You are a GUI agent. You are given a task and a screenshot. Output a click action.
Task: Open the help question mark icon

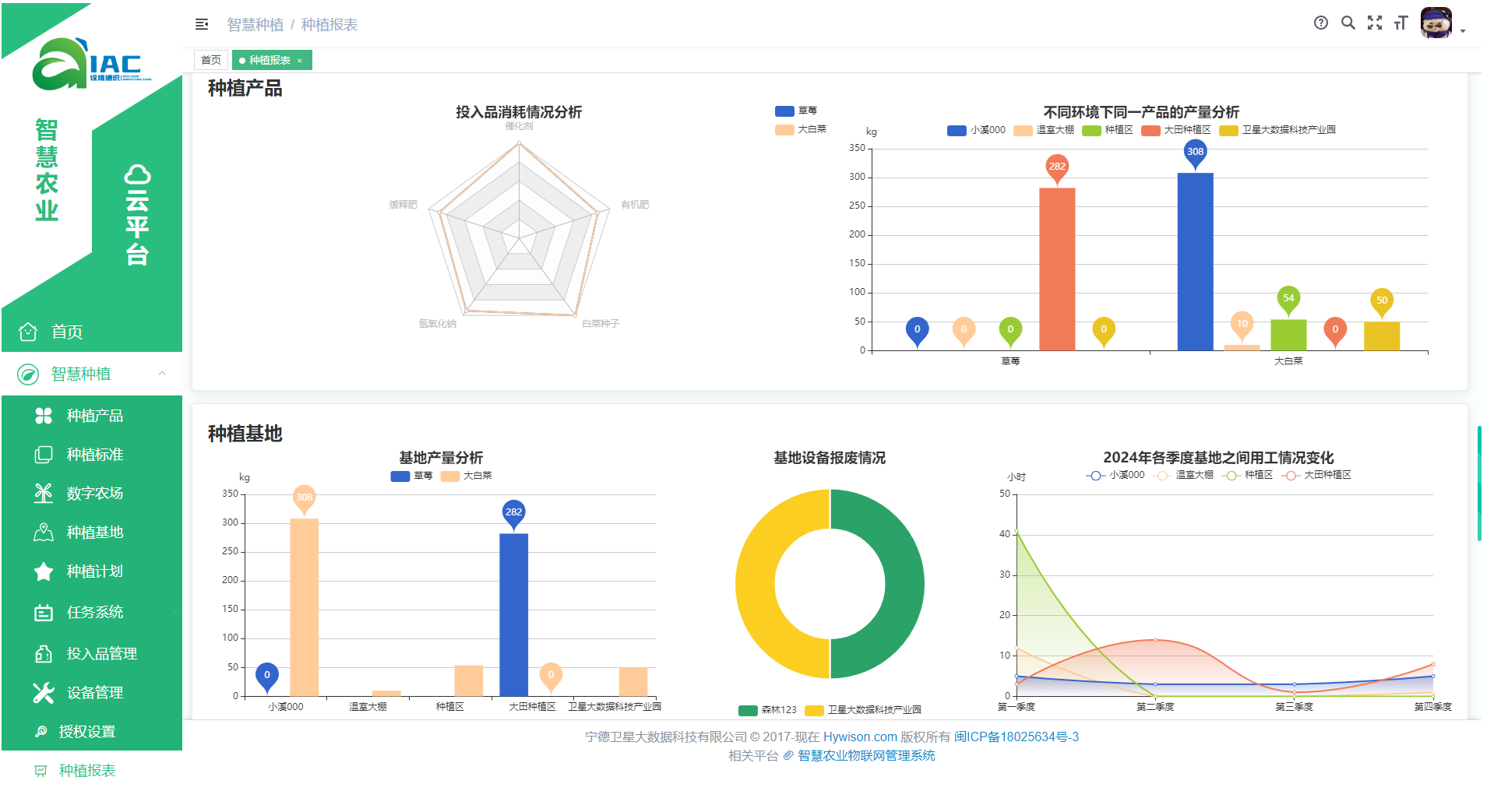tap(1320, 23)
